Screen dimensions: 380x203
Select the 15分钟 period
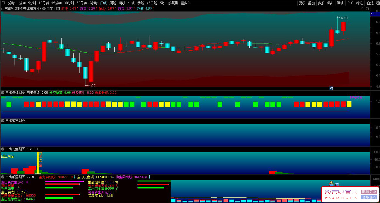[56, 3]
